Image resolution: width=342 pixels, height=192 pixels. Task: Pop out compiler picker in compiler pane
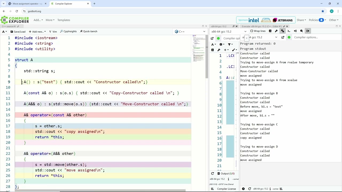click(212, 38)
